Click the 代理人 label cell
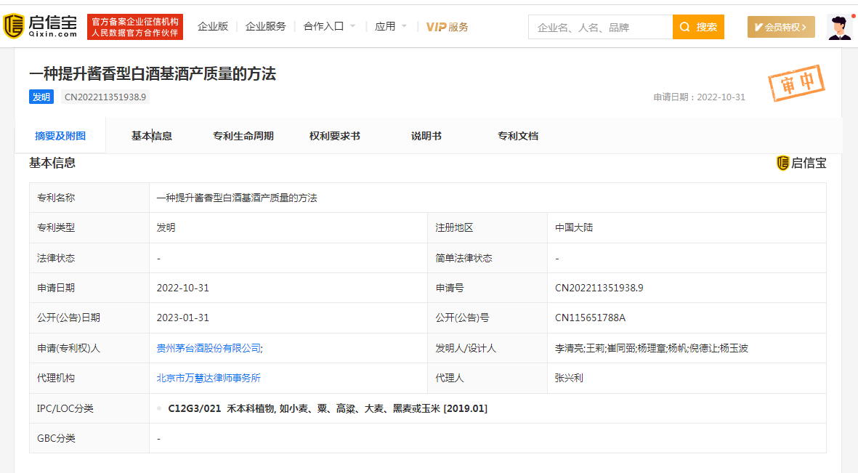858x473 pixels. (487, 379)
